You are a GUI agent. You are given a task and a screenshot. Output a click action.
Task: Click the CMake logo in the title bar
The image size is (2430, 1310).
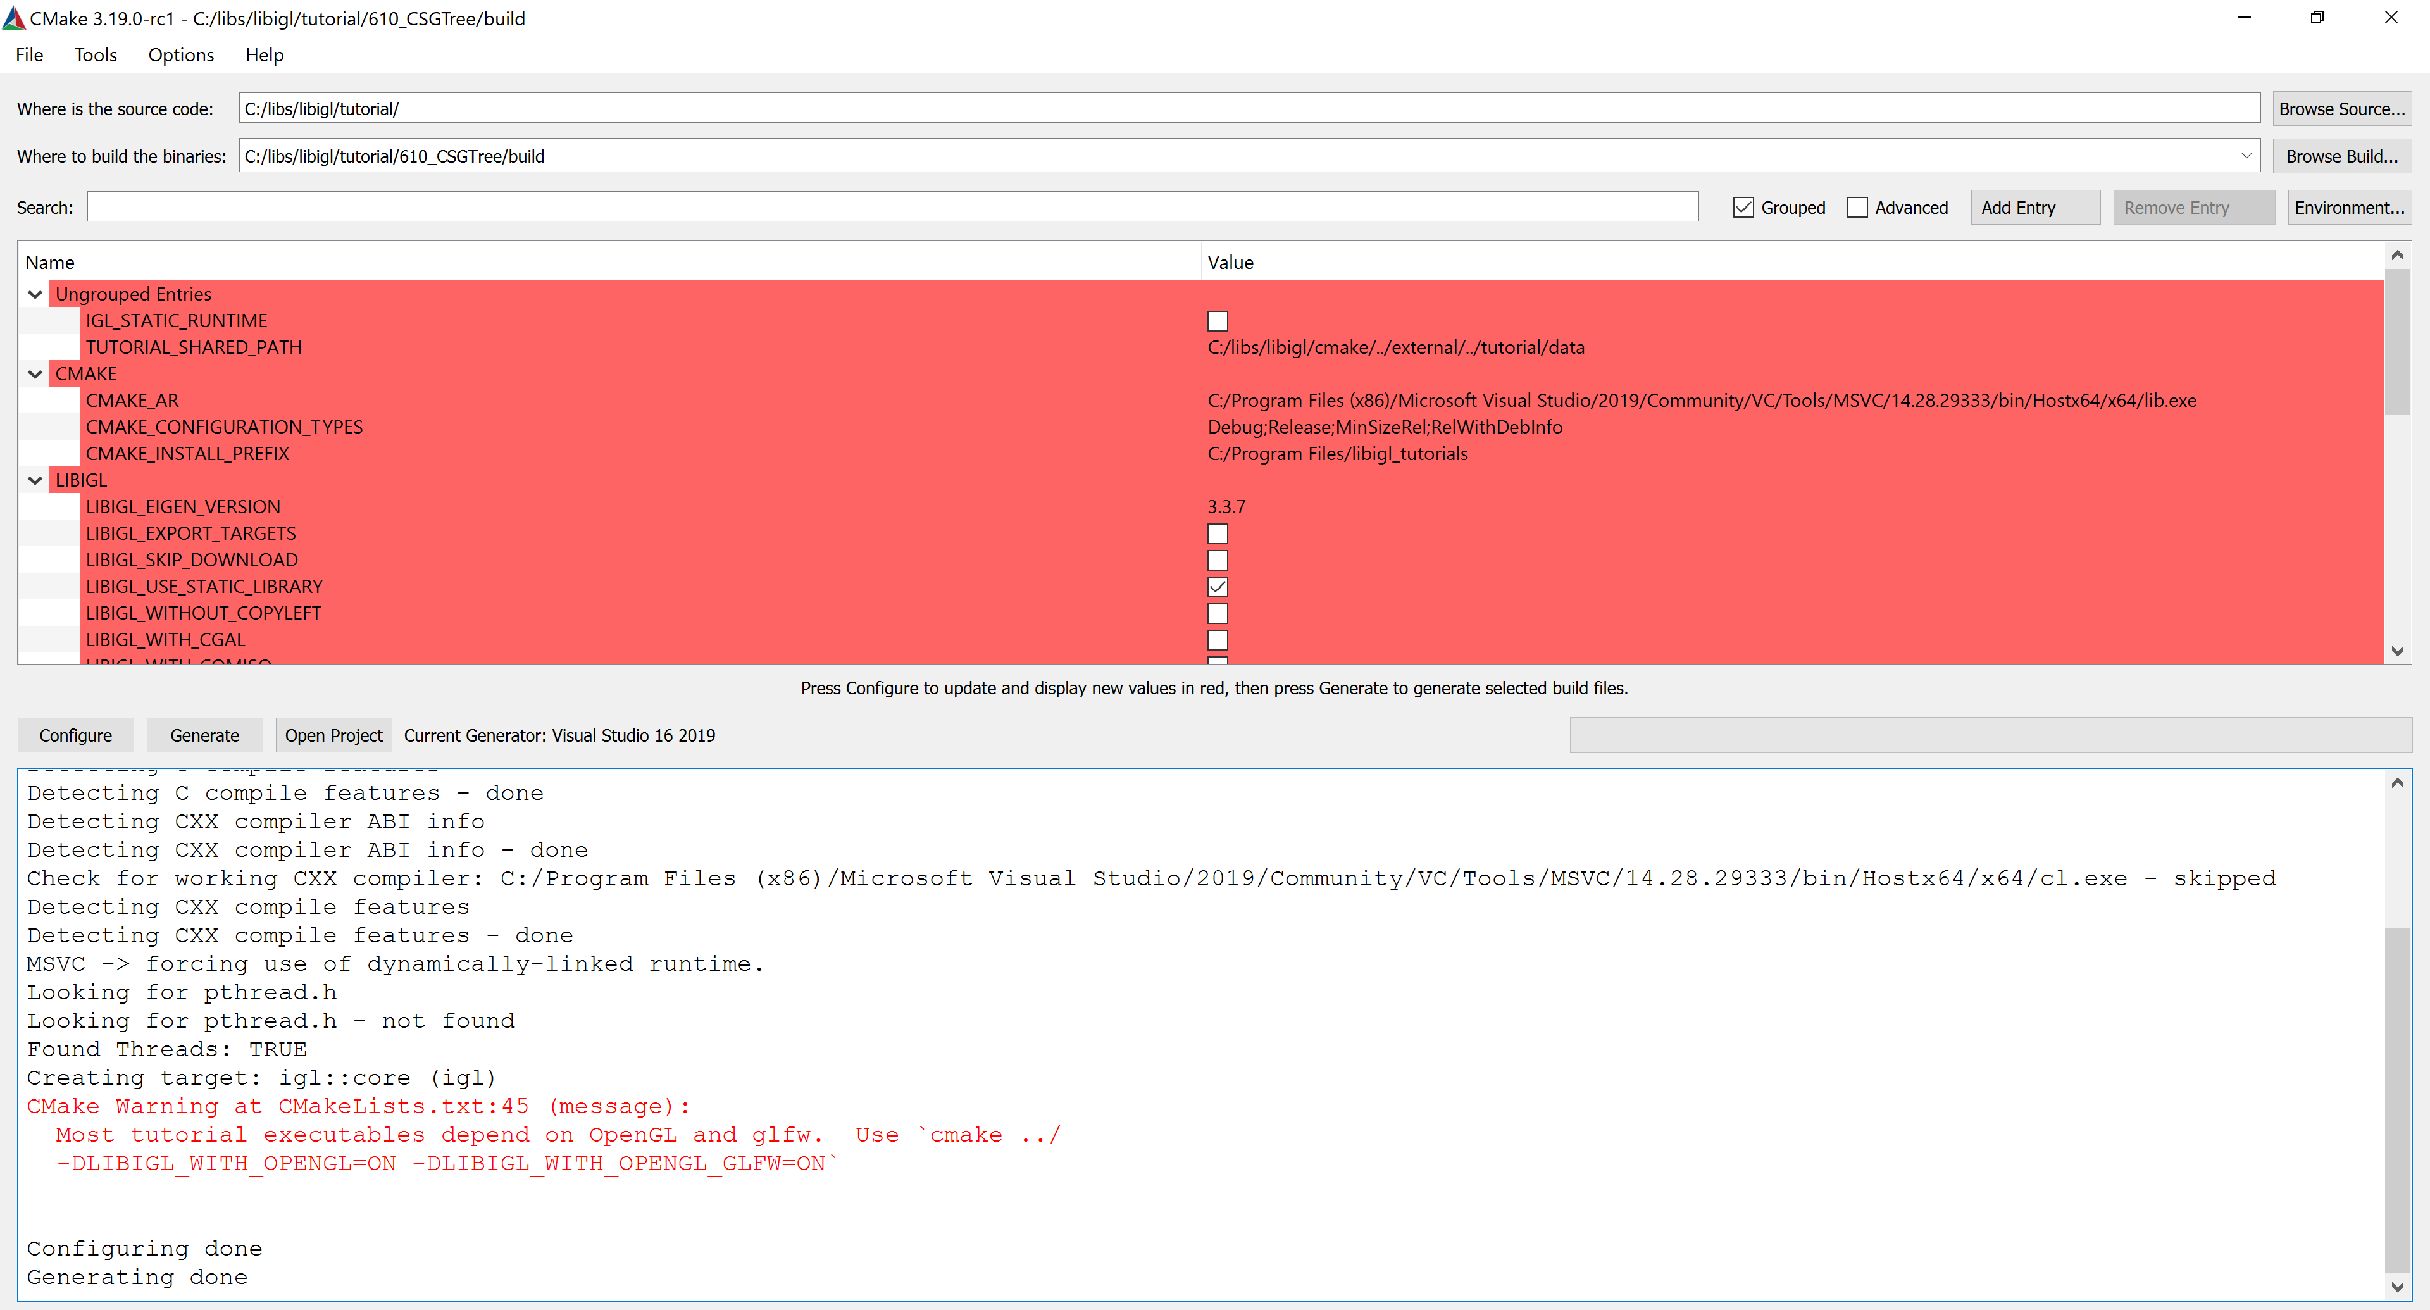14,17
